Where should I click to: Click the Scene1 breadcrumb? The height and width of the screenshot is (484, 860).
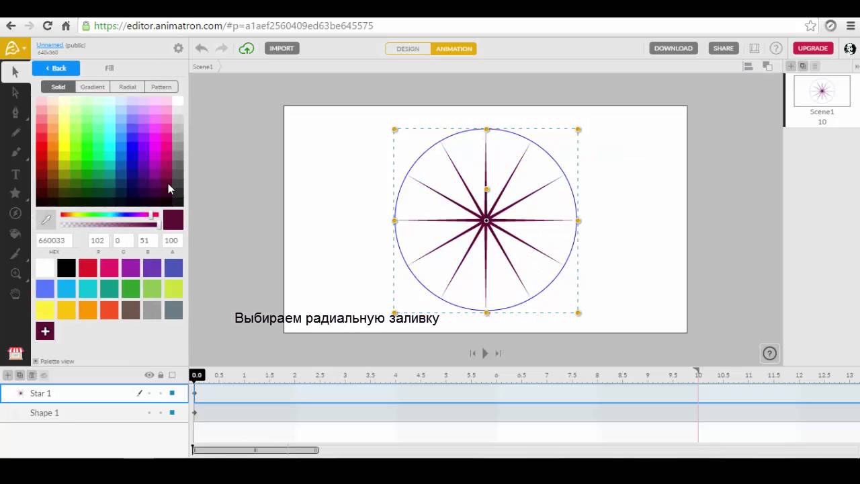click(203, 67)
